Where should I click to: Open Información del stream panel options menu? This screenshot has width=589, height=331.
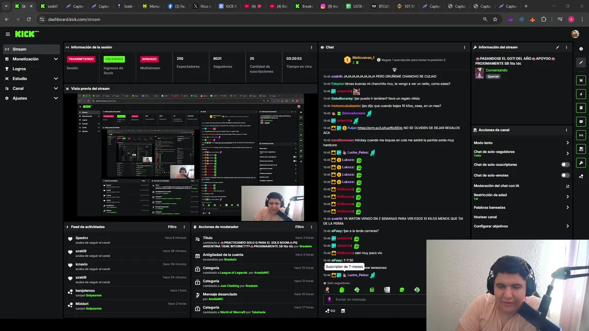566,47
